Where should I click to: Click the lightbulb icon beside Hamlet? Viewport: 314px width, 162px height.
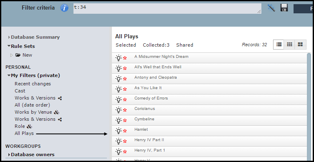pyautogui.click(x=119, y=131)
